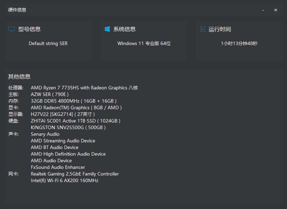Click the 网卡 label
The width and height of the screenshot is (287, 209).
[13, 174]
